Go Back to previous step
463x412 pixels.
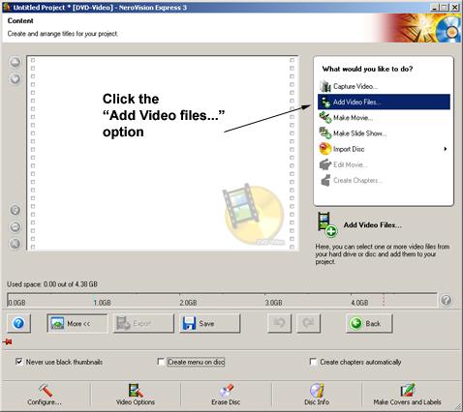[369, 323]
